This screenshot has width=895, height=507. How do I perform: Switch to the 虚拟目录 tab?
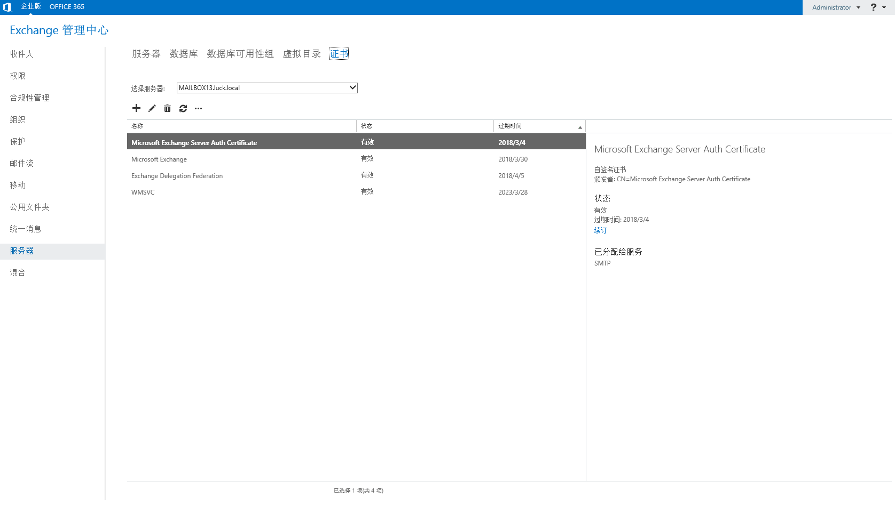(302, 54)
